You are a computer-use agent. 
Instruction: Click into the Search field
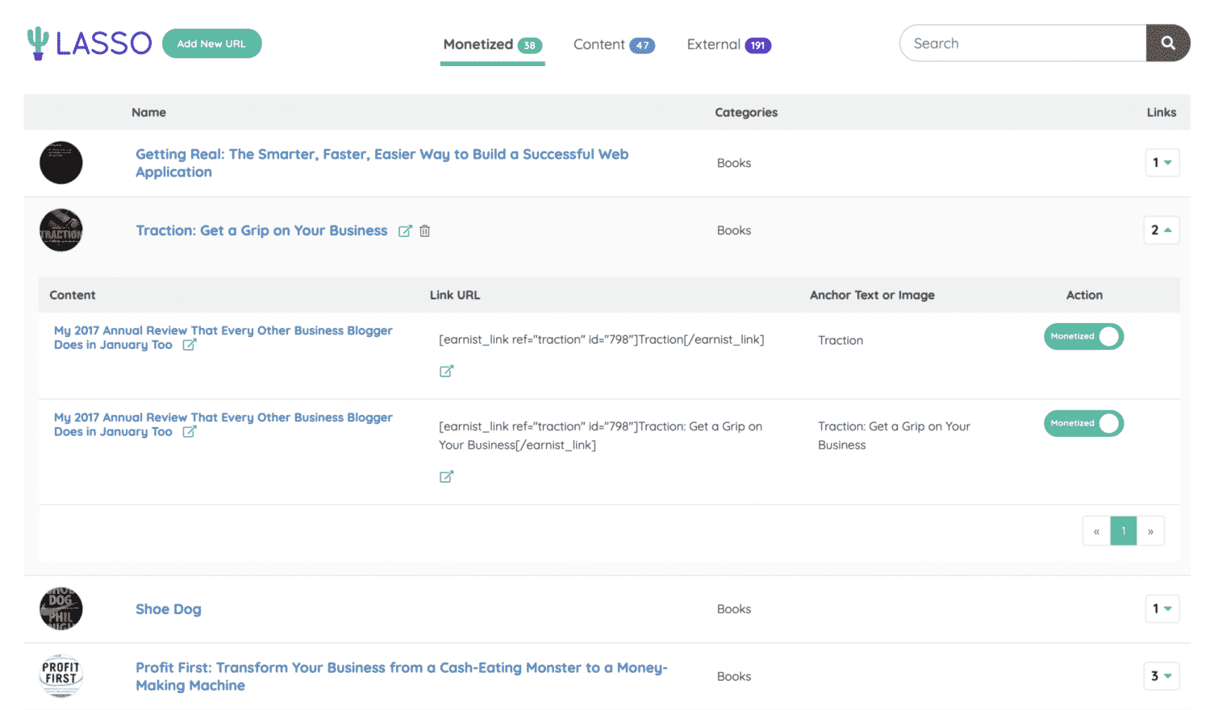(x=1023, y=44)
